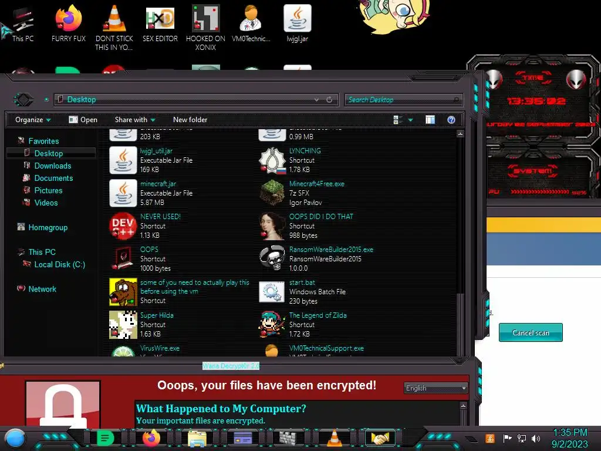The width and height of the screenshot is (601, 451).
Task: Select the Minecraft4Free.exe grass block icon
Action: click(272, 193)
